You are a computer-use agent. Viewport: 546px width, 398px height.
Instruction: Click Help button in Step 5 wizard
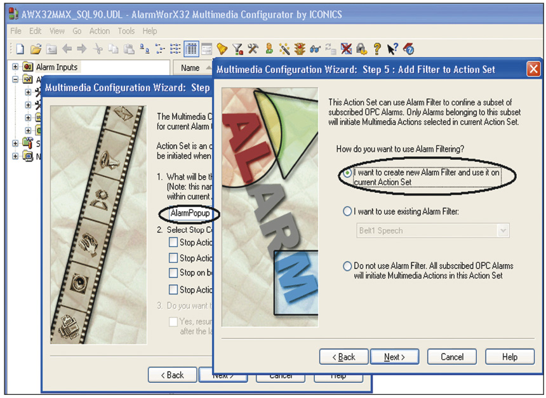point(510,357)
